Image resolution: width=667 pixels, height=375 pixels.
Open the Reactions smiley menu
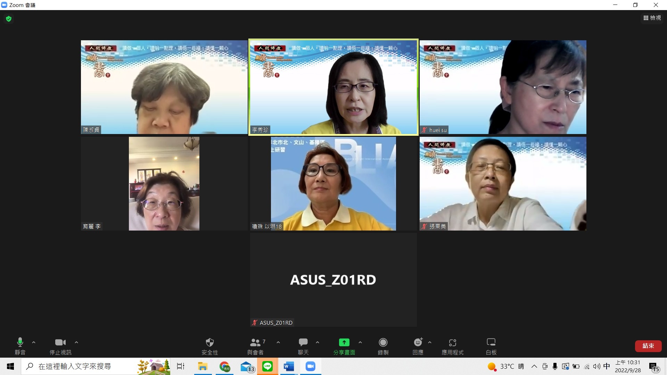point(418,346)
